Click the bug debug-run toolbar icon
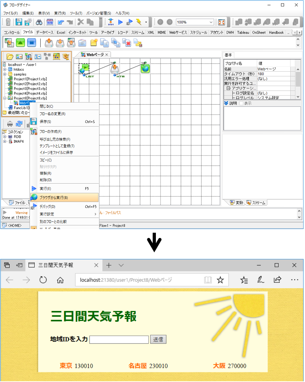Screen dimensions: 305x382 pyautogui.click(x=129, y=22)
